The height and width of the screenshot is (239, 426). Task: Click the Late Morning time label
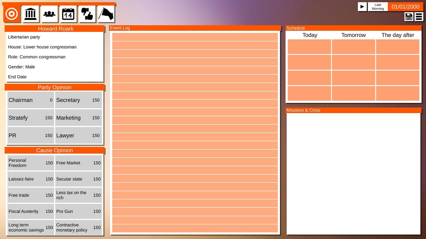(378, 7)
